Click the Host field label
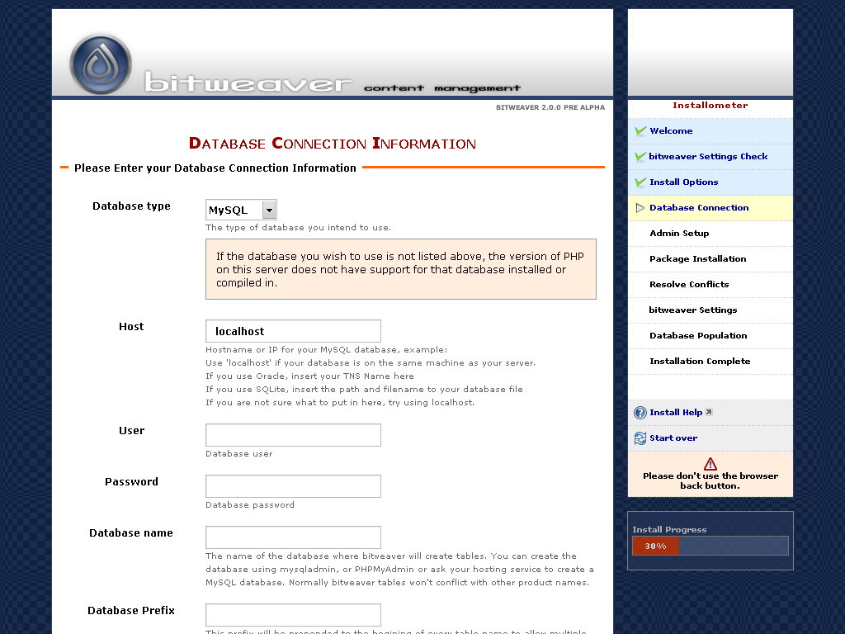The width and height of the screenshot is (845, 634). [131, 327]
